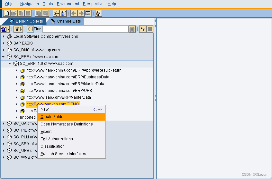Click the SC_WMS component box icon
The height and width of the screenshot is (179, 272).
pyautogui.click(x=9, y=157)
